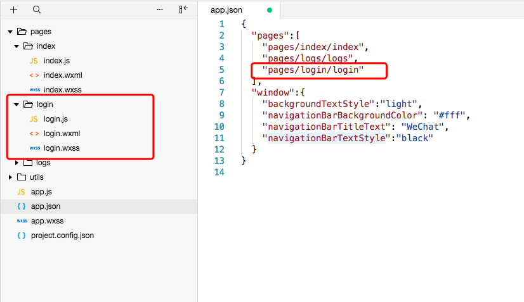Expand the logs folder arrow
This screenshot has height=302, width=524.
click(16, 163)
